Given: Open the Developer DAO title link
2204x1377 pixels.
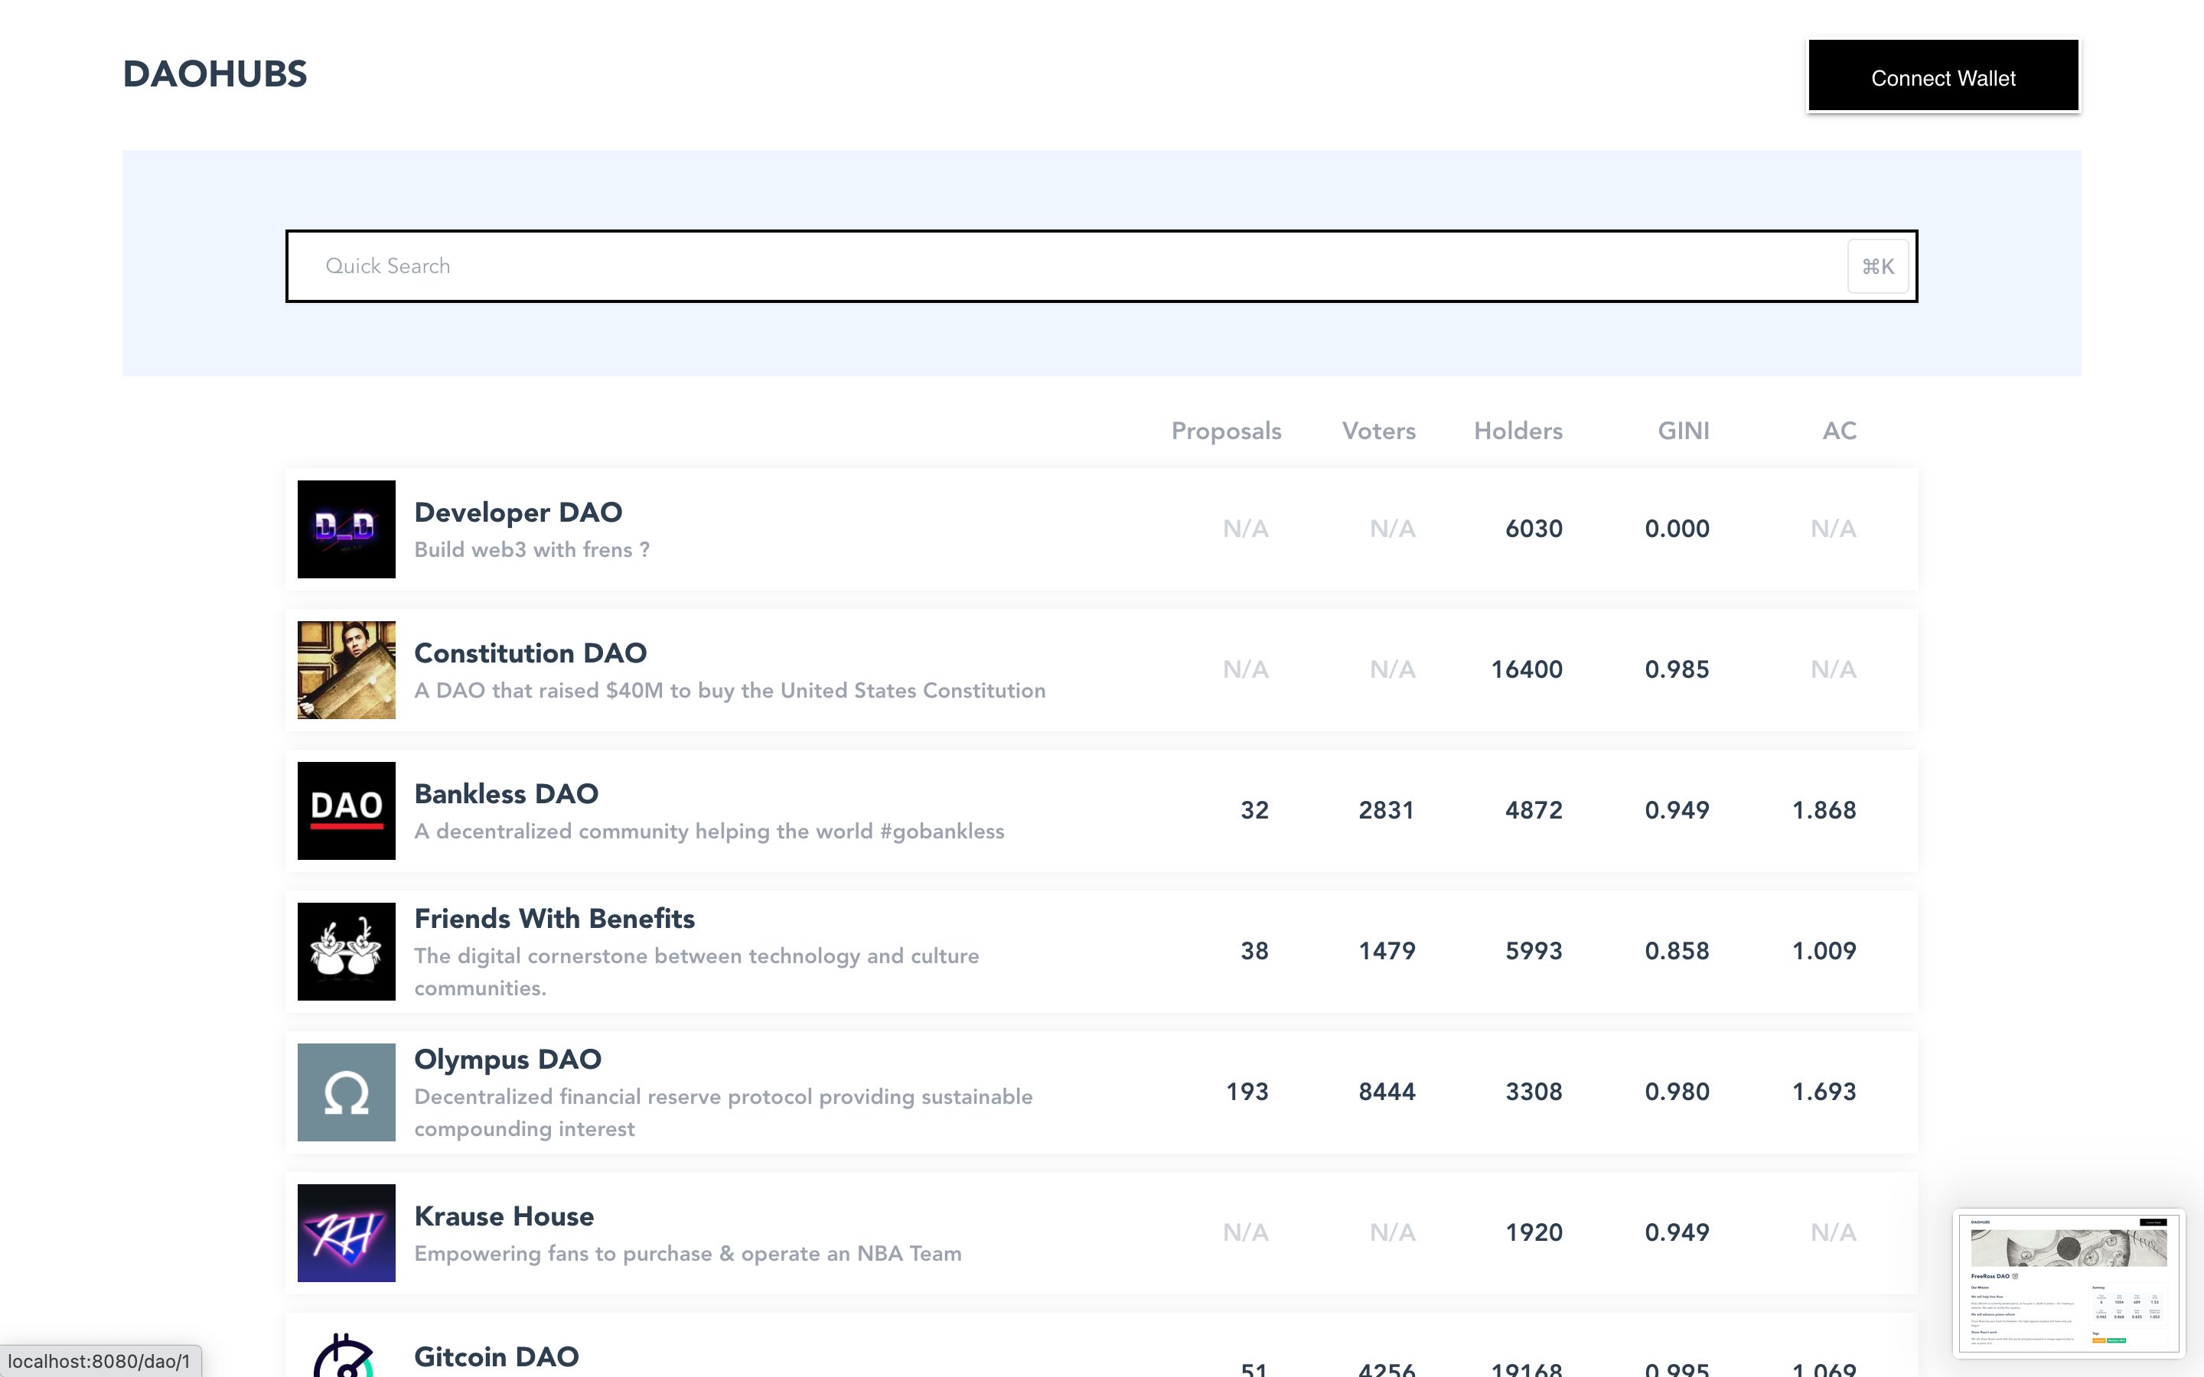Looking at the screenshot, I should click(x=518, y=512).
